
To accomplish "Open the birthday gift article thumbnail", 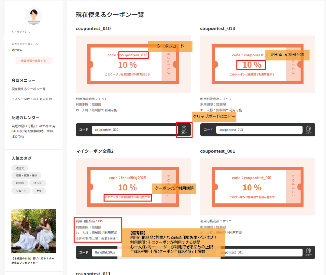I will (x=34, y=231).
